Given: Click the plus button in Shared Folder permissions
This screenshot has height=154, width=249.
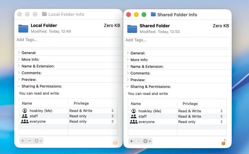Looking at the screenshot, I should pyautogui.click(x=131, y=141).
